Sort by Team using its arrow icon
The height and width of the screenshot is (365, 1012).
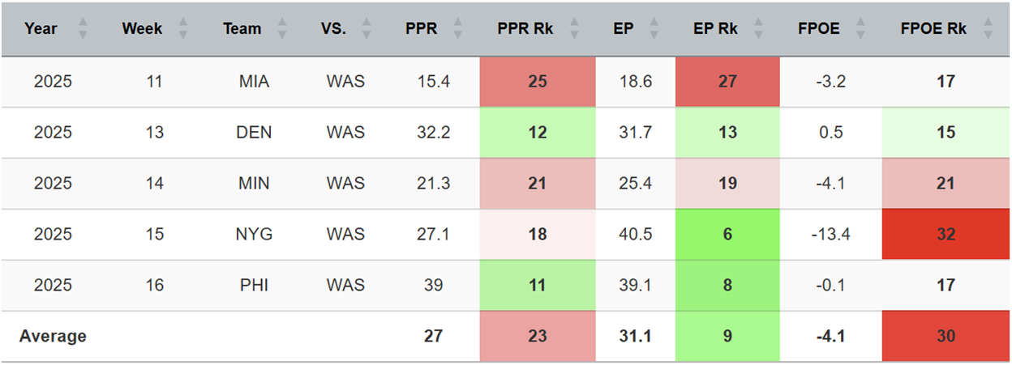coord(281,29)
